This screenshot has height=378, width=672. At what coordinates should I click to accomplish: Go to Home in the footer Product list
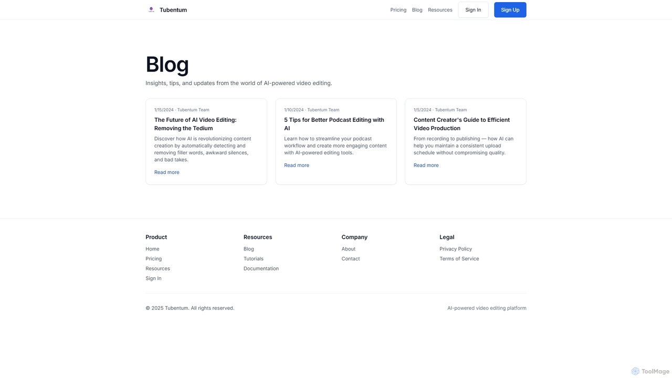152,249
